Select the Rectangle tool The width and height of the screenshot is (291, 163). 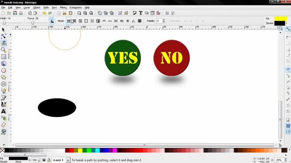click(3, 57)
